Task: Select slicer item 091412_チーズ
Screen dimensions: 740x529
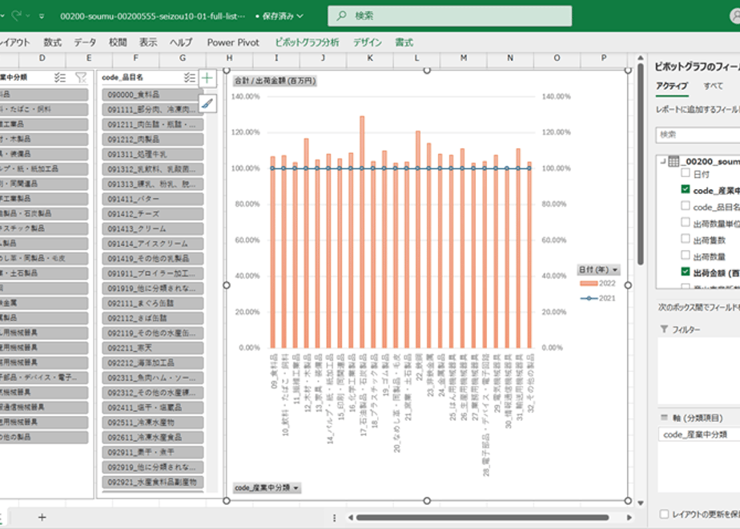Action: click(x=153, y=214)
